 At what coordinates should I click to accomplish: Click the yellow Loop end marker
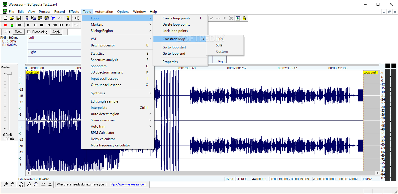371,72
